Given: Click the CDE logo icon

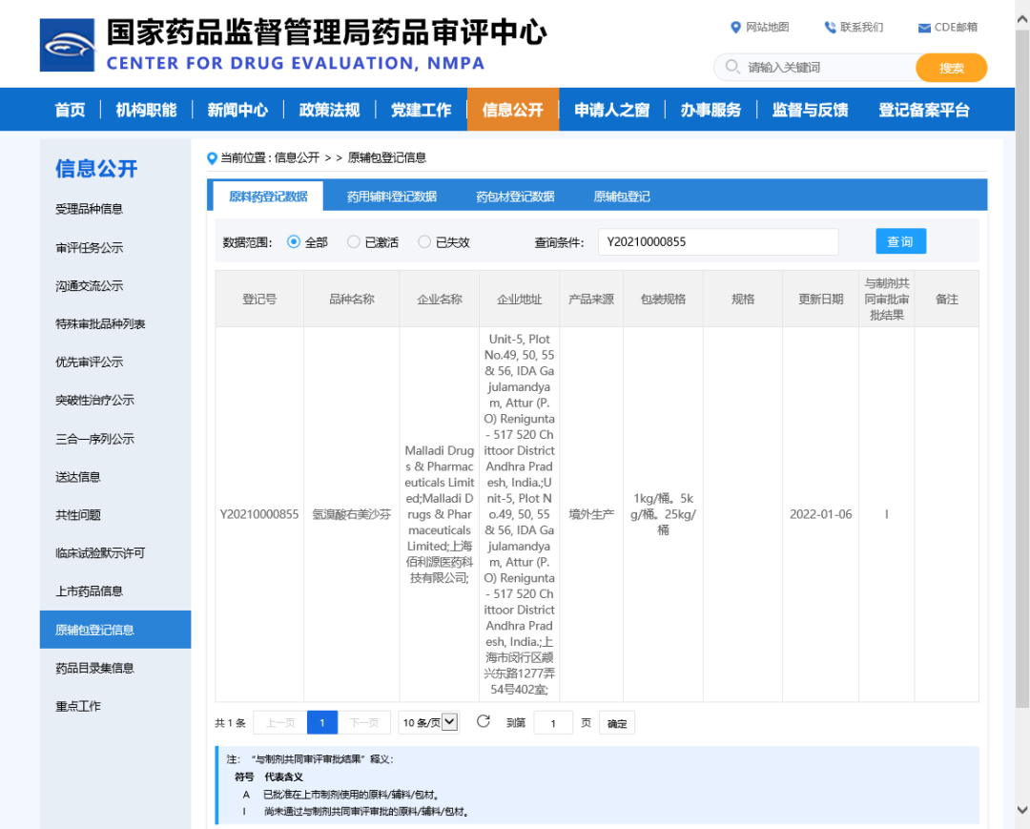Looking at the screenshot, I should (x=67, y=45).
